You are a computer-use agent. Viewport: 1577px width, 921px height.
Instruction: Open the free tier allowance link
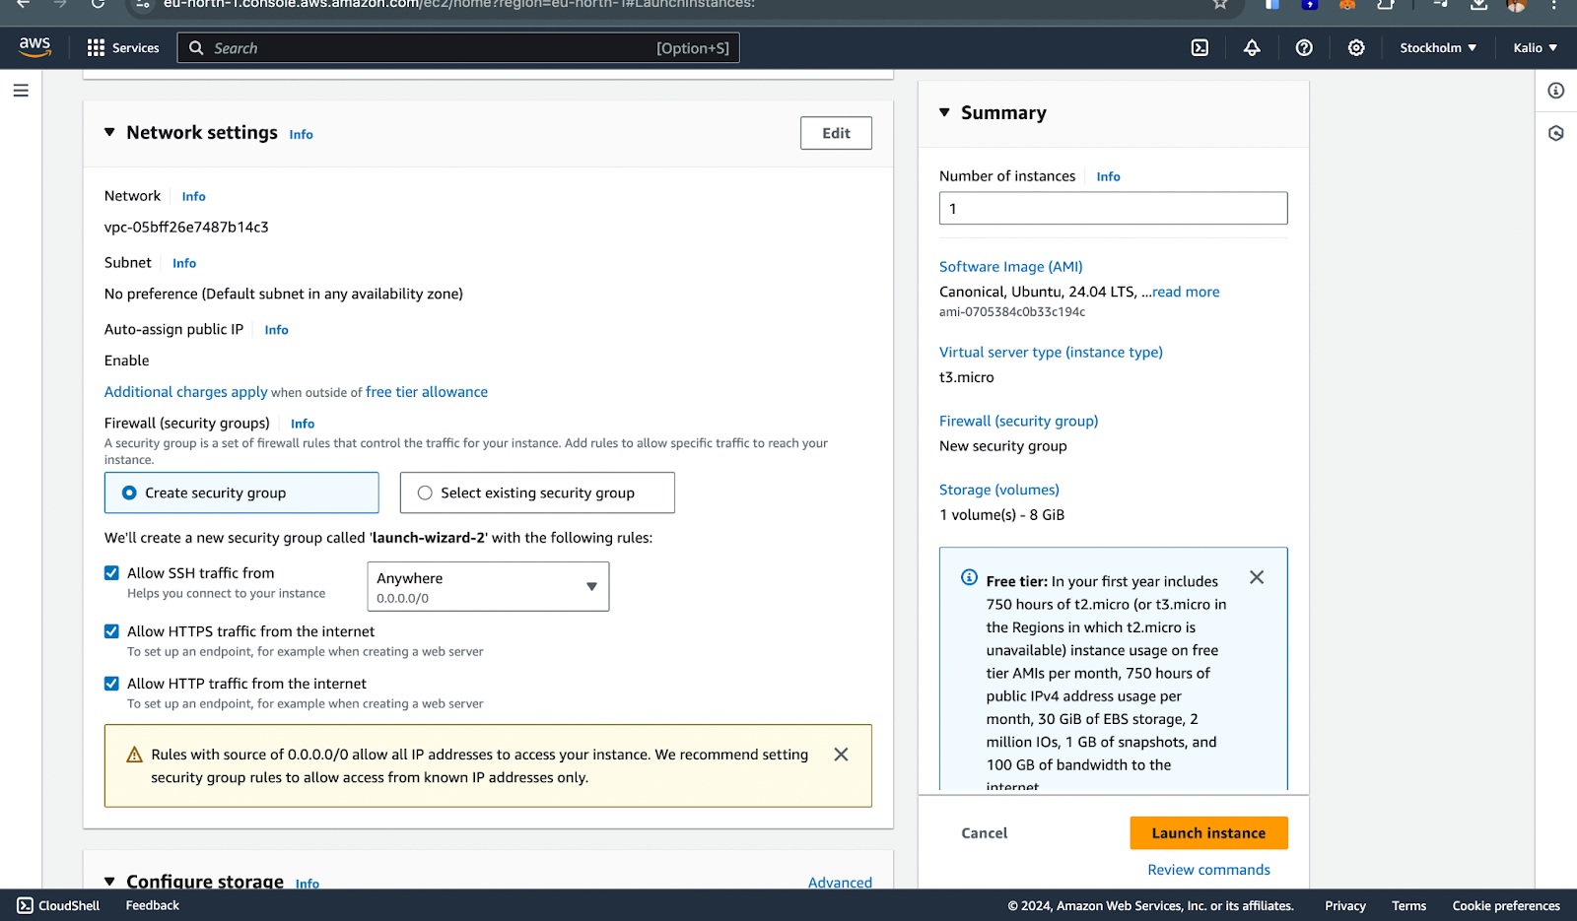tap(427, 392)
